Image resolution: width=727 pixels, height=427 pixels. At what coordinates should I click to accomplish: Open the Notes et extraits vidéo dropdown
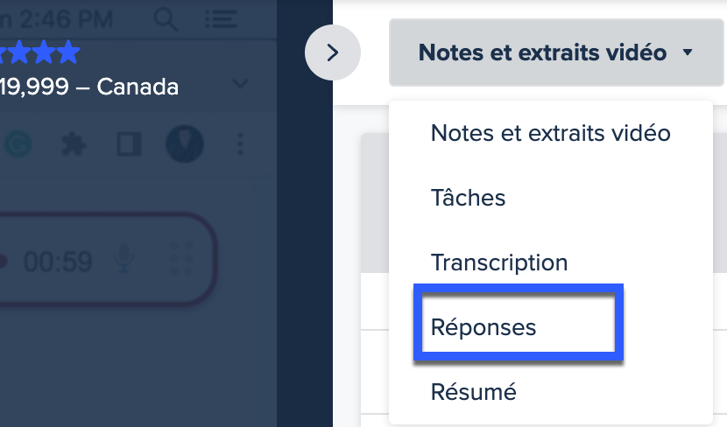coord(556,52)
